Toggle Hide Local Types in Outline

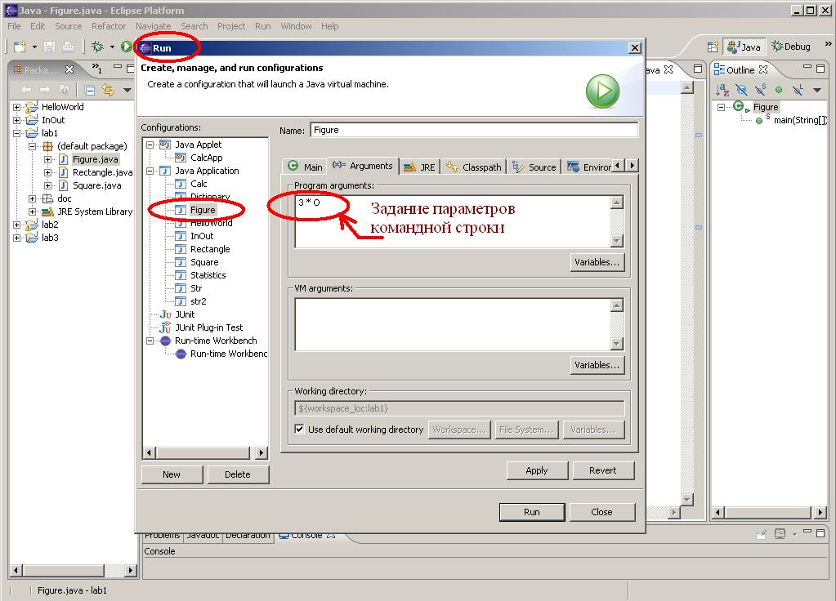click(x=798, y=90)
